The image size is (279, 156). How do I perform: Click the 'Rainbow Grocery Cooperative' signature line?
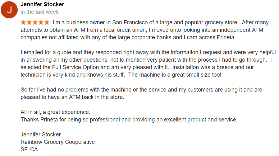[x=58, y=142]
